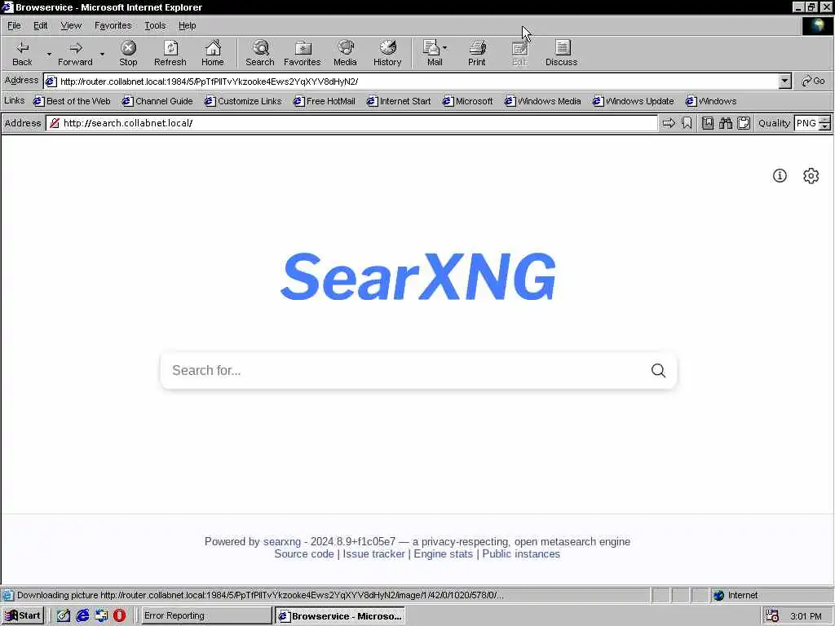Click the system tray scheduler icon

coord(772,616)
